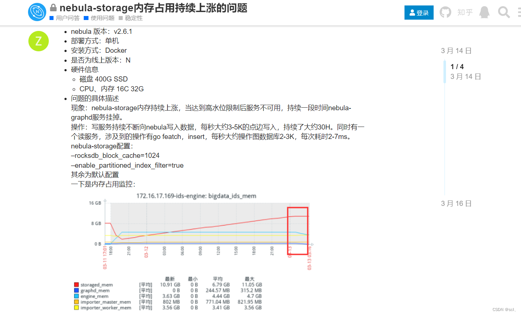Click the QQ penguin icon in header
Viewport: 521px width, 315px height.
(484, 12)
